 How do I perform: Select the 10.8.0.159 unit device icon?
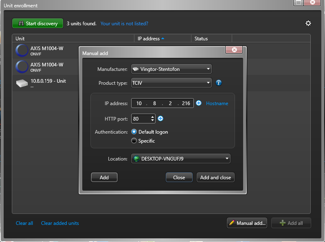[22, 83]
